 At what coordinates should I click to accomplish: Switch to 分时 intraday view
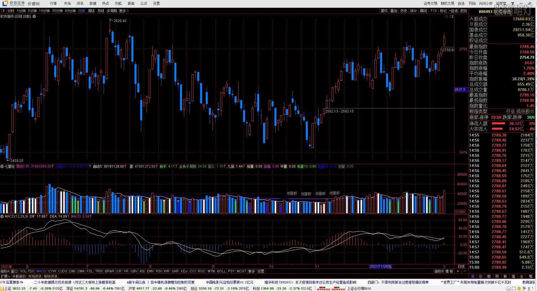click(x=11, y=11)
